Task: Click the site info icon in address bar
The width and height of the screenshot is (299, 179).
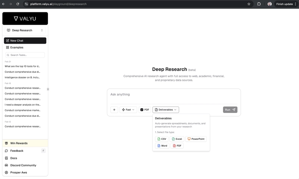Action: [x=26, y=4]
